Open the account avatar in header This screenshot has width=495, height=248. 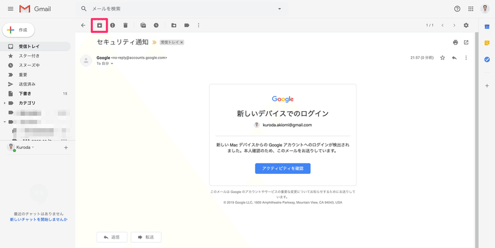click(485, 9)
